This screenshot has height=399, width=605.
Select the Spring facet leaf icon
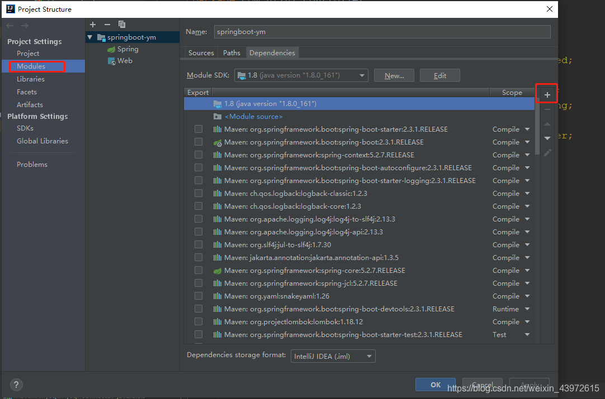(111, 49)
